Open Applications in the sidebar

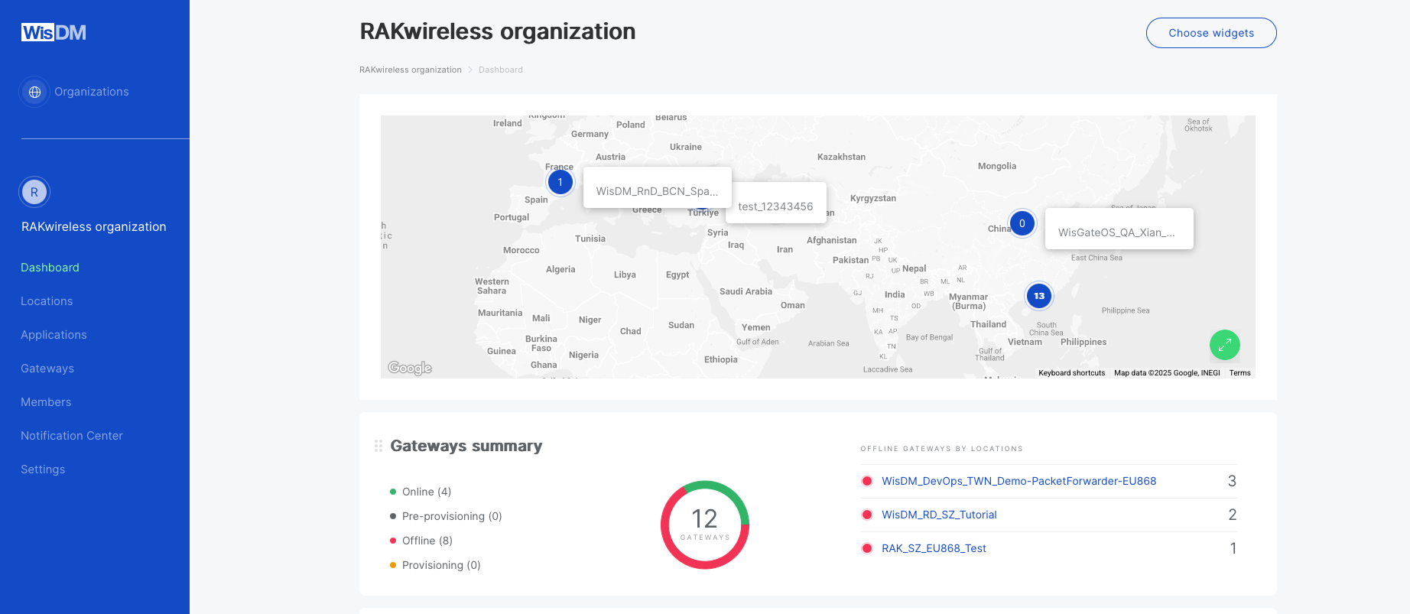(x=54, y=335)
